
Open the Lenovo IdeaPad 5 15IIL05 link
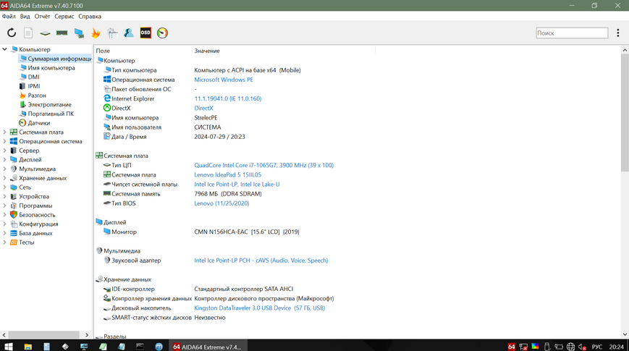[227, 175]
